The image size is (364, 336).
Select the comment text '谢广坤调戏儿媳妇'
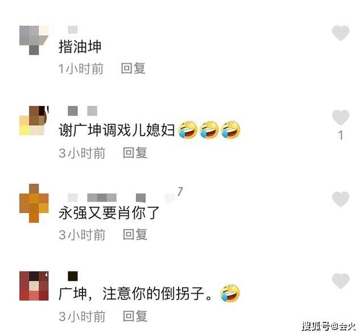[x=117, y=130]
